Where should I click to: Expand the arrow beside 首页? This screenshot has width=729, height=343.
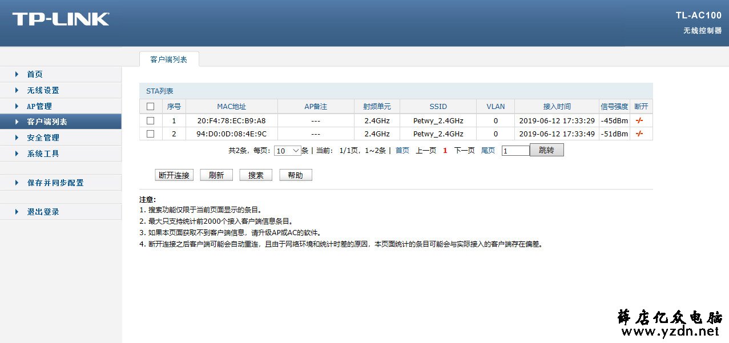pyautogui.click(x=17, y=74)
